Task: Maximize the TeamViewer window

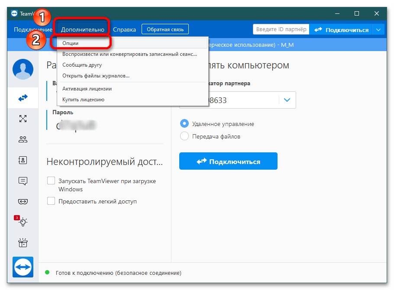Action: click(357, 13)
